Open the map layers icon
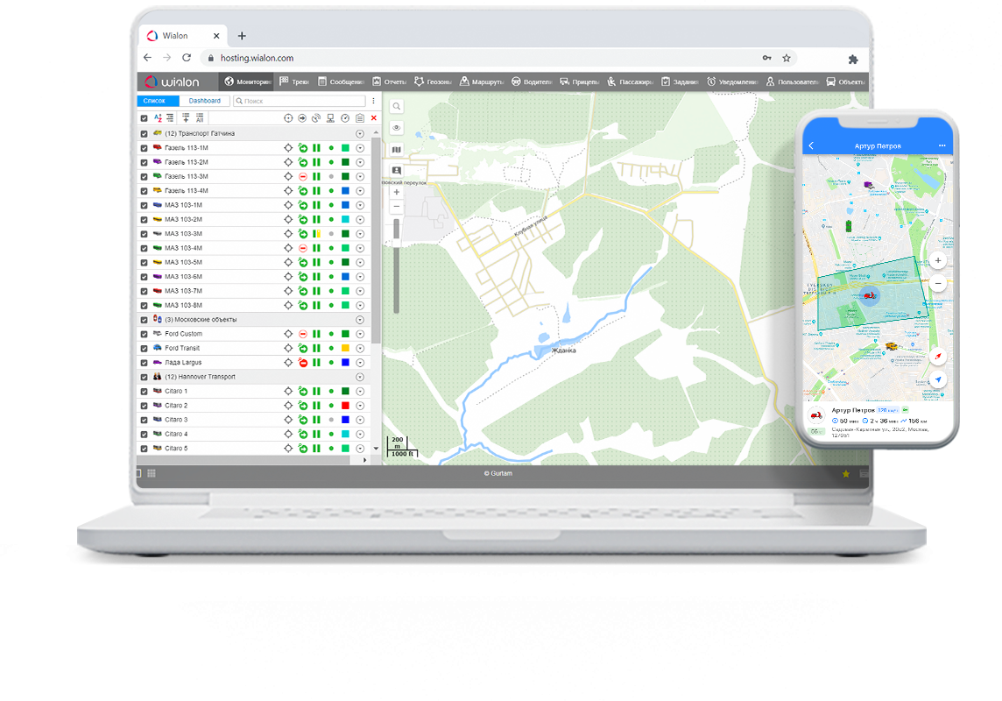Image resolution: width=1002 pixels, height=701 pixels. pyautogui.click(x=397, y=149)
